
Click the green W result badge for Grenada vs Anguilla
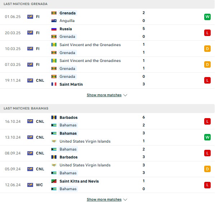click(207, 17)
